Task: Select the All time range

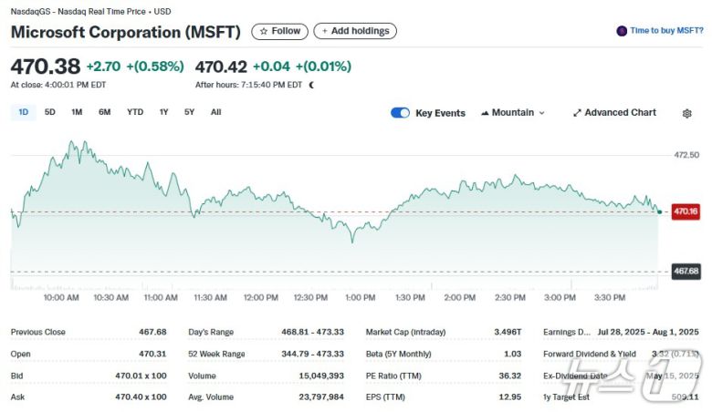Action: (215, 112)
